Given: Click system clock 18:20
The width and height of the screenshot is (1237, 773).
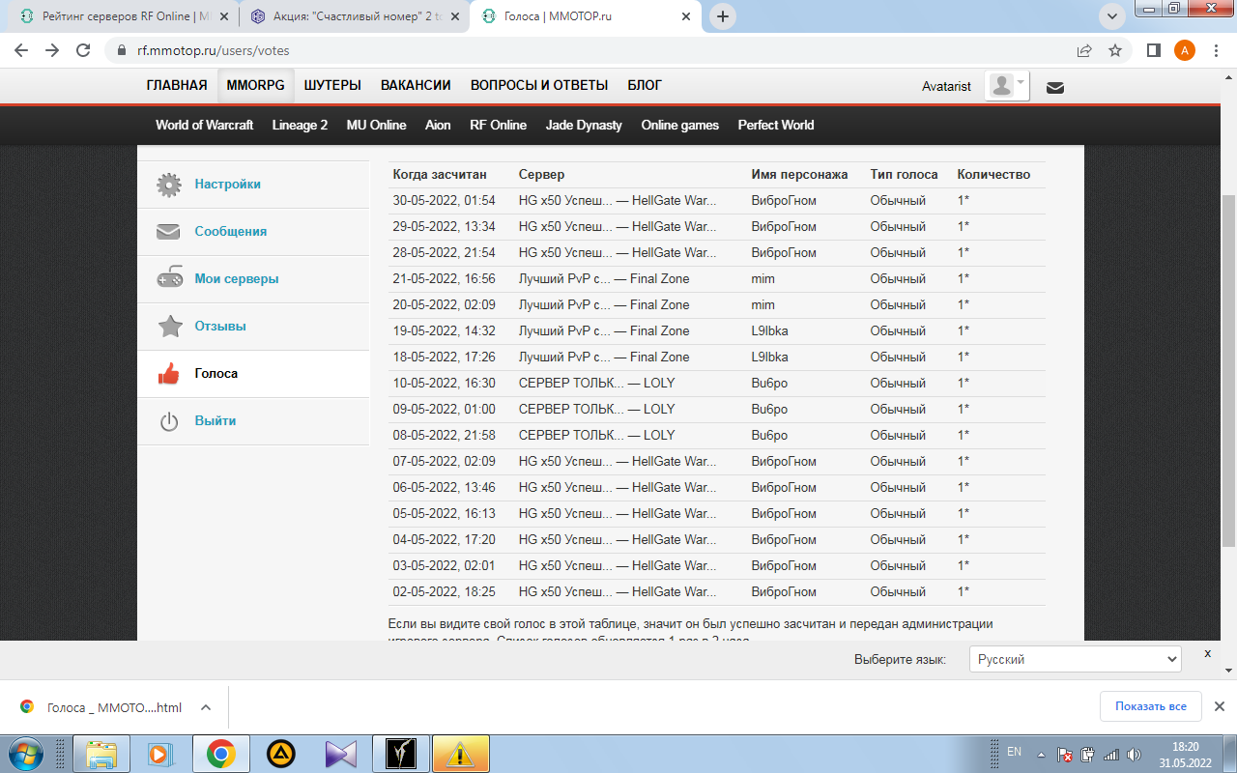Looking at the screenshot, I should coord(1186,747).
